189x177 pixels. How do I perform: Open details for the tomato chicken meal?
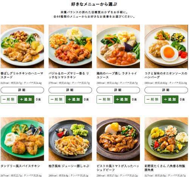pos(70,90)
